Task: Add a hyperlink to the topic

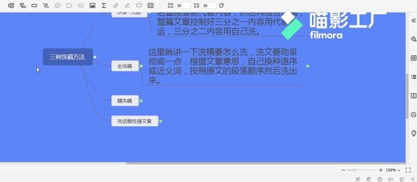Action: (115, 5)
